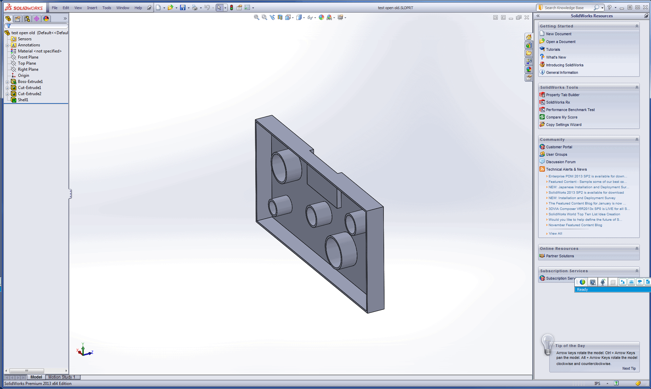
Task: Open the PropertyManager tab icon
Action: coord(18,19)
